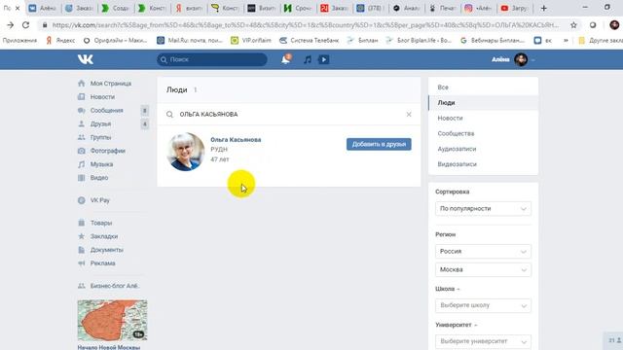This screenshot has width=623, height=350.
Task: Click the ОЛЬГА КАСЬЯНОВА search input
Action: click(x=289, y=115)
